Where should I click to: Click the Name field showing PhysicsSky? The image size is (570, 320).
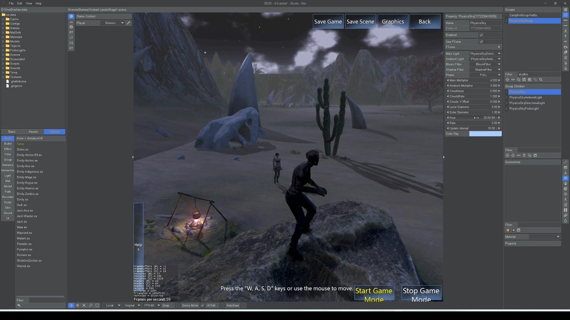pyautogui.click(x=485, y=23)
